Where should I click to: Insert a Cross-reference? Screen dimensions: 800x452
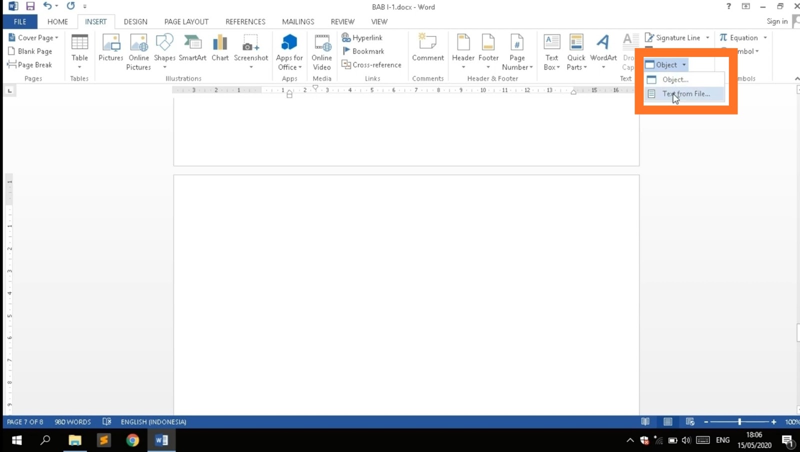coord(371,64)
